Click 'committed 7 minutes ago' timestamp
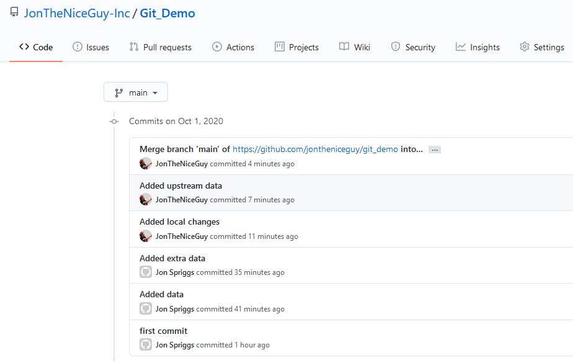Viewport: 573px width, 363px height. [x=252, y=200]
